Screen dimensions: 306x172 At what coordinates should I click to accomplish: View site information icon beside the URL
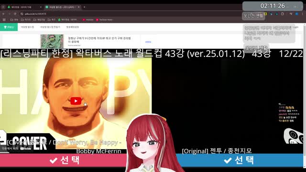(x=22, y=14)
